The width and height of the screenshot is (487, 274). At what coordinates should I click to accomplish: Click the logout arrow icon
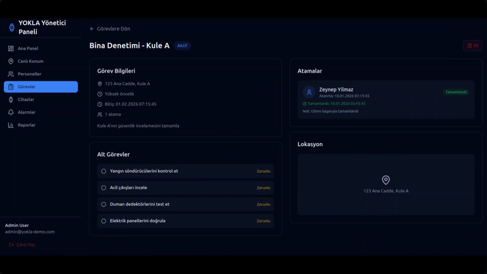11,245
